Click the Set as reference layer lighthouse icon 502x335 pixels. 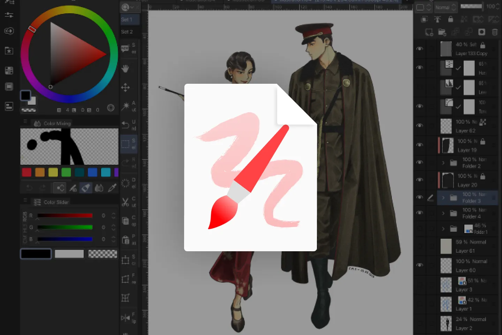pyautogui.click(x=437, y=19)
